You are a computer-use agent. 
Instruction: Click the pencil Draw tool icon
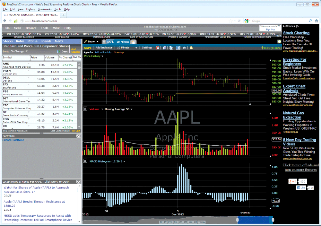[86, 41]
